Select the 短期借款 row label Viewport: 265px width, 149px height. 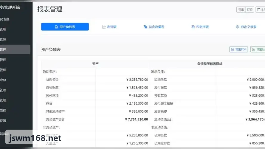pyautogui.click(x=161, y=80)
